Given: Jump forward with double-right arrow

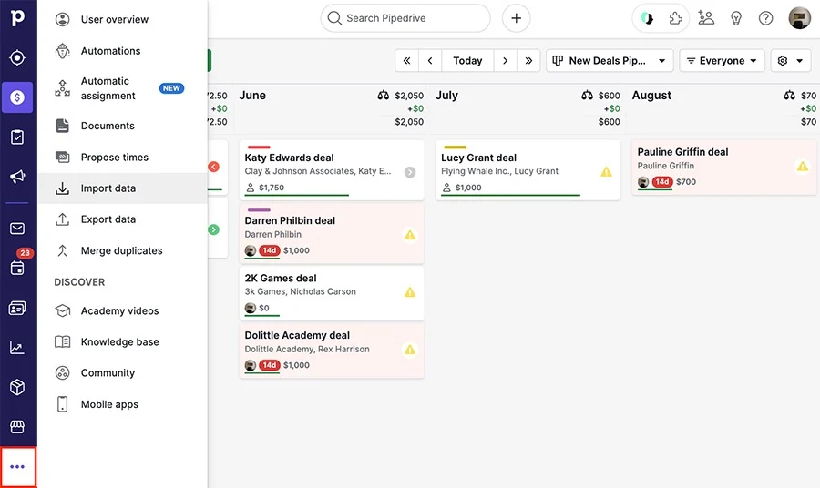Looking at the screenshot, I should click(528, 61).
